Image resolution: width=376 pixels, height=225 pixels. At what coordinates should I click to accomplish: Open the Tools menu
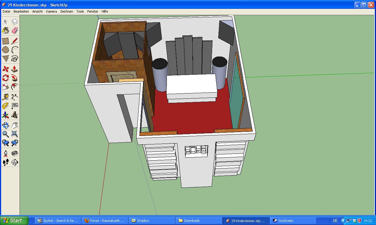[x=80, y=11]
